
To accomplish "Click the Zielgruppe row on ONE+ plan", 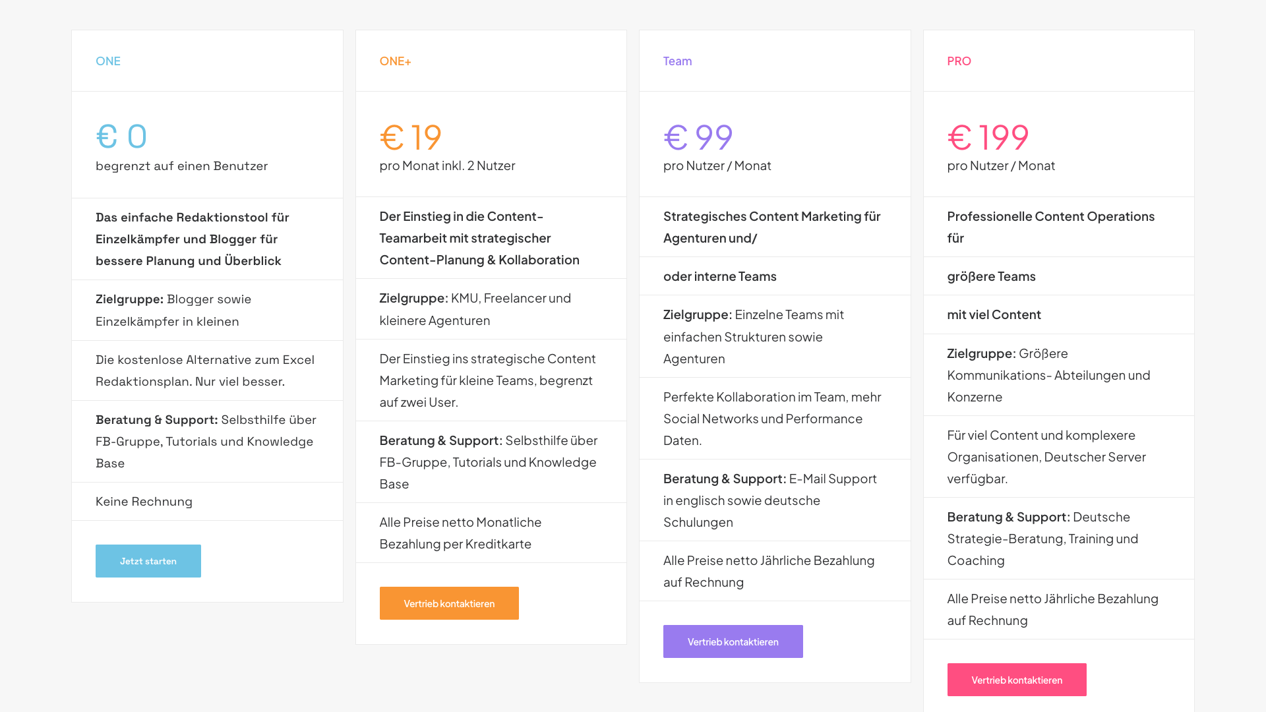I will coord(475,309).
